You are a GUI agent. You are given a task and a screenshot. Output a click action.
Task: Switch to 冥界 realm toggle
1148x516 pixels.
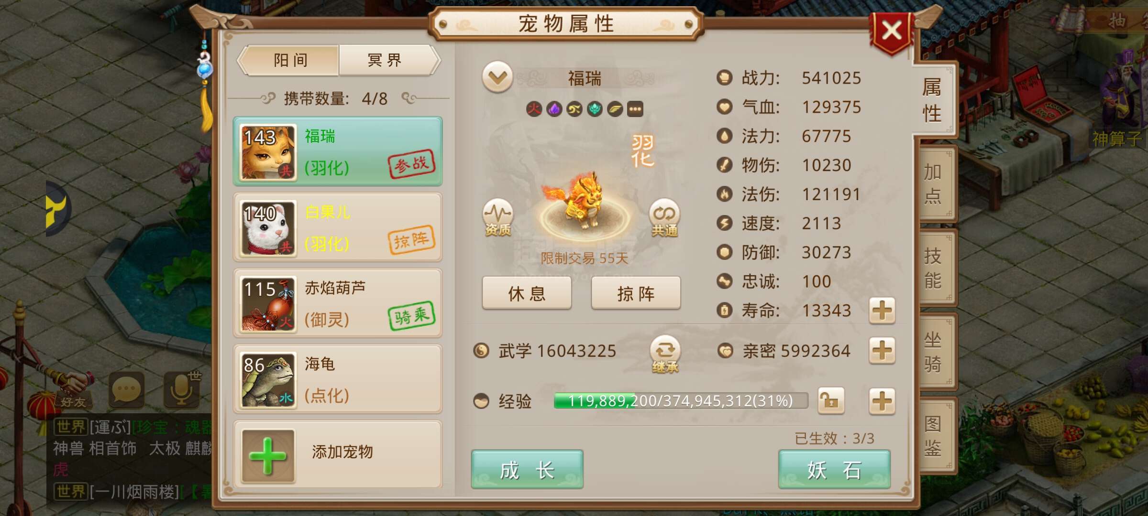tap(385, 60)
